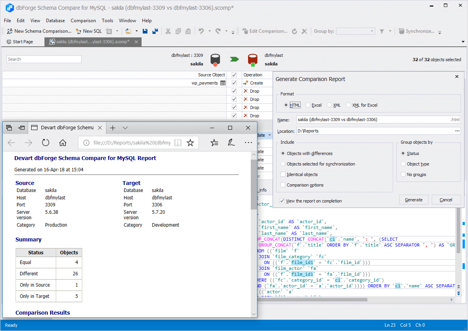Viewport: 468px width, 331px height.
Task: Toggle View the report on completion
Action: point(282,201)
